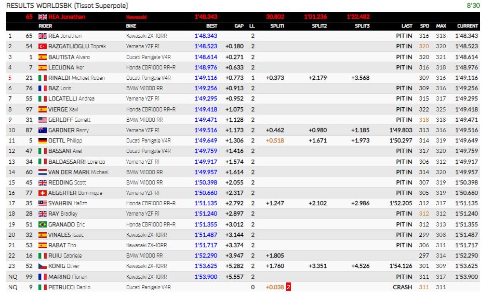Click last lap 1'49.803 in GARDNER row
Screen dimensions: 493x298
401,130
